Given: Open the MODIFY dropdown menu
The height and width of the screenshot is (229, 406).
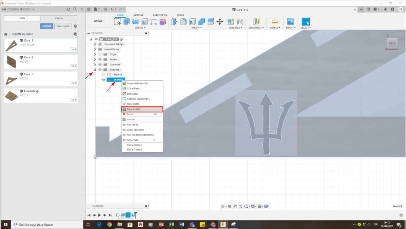Looking at the screenshot, I should pyautogui.click(x=197, y=28).
